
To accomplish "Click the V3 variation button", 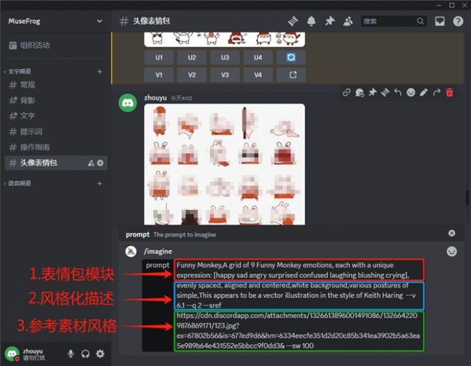I will [x=225, y=75].
